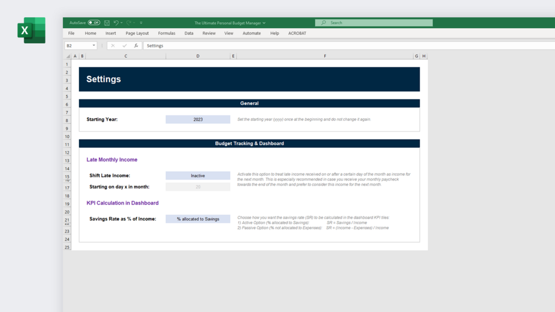The width and height of the screenshot is (555, 312).
Task: Open the Page Layout tab
Action: 137,33
